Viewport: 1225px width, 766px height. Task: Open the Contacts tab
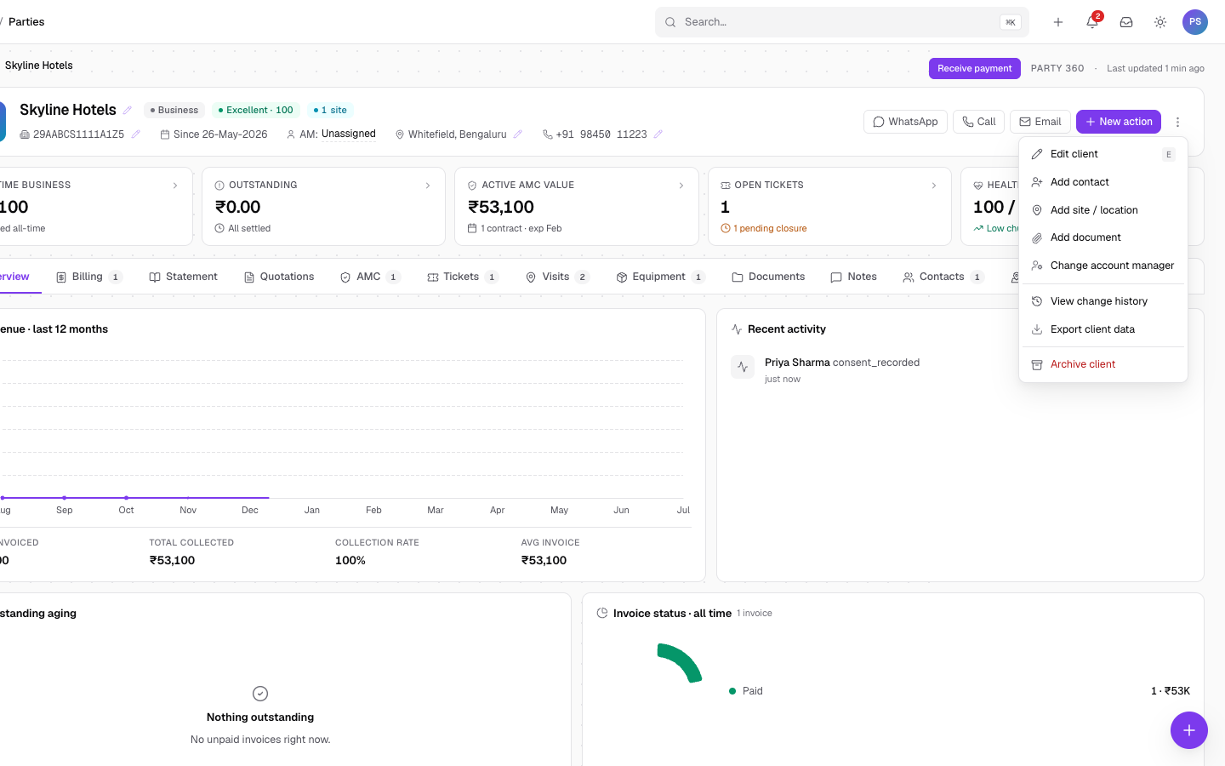(x=943, y=277)
